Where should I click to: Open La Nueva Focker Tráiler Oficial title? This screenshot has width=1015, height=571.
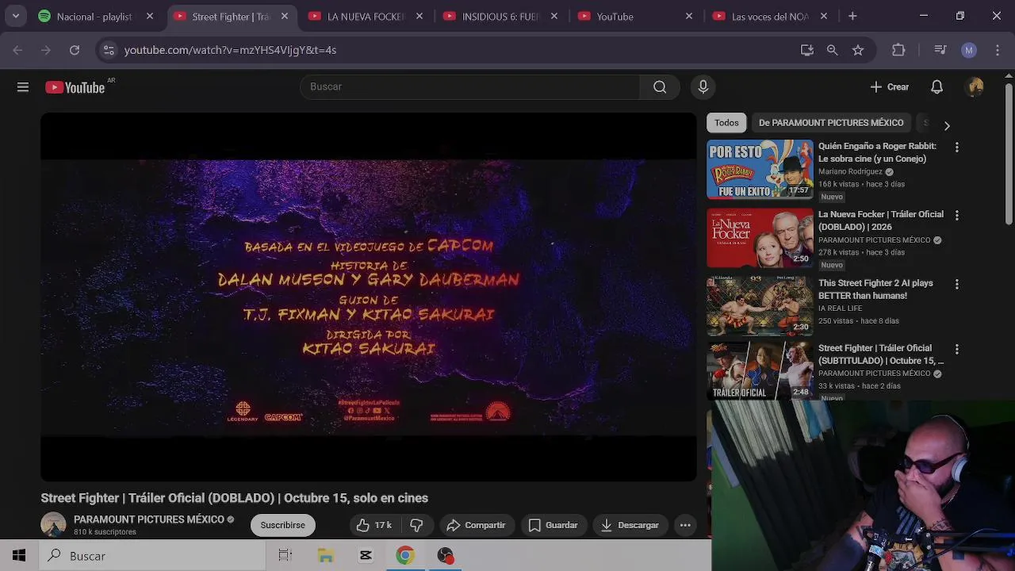[881, 220]
